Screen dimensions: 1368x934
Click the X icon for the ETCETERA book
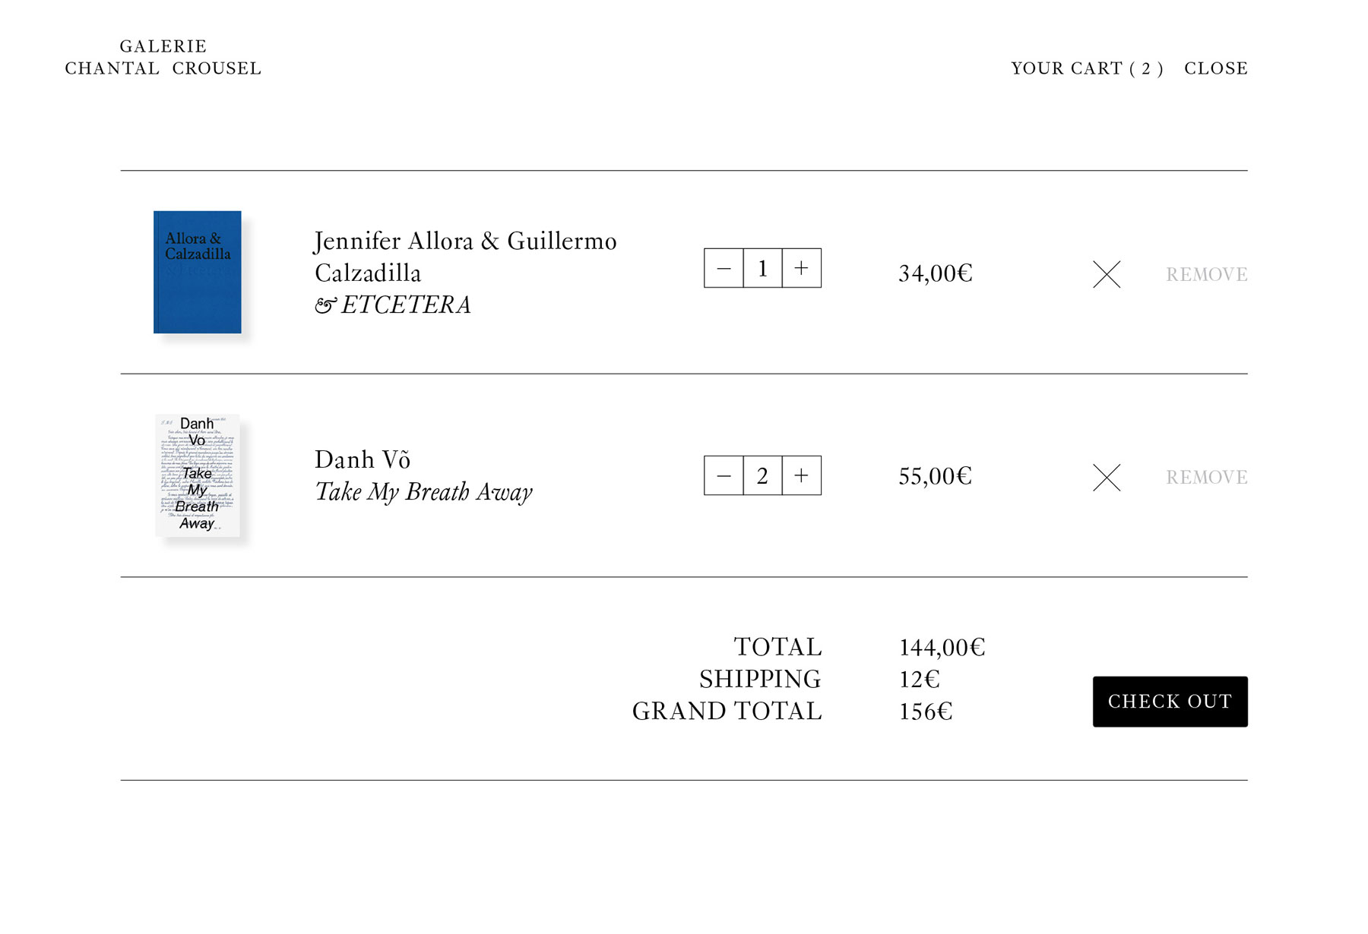(1107, 274)
